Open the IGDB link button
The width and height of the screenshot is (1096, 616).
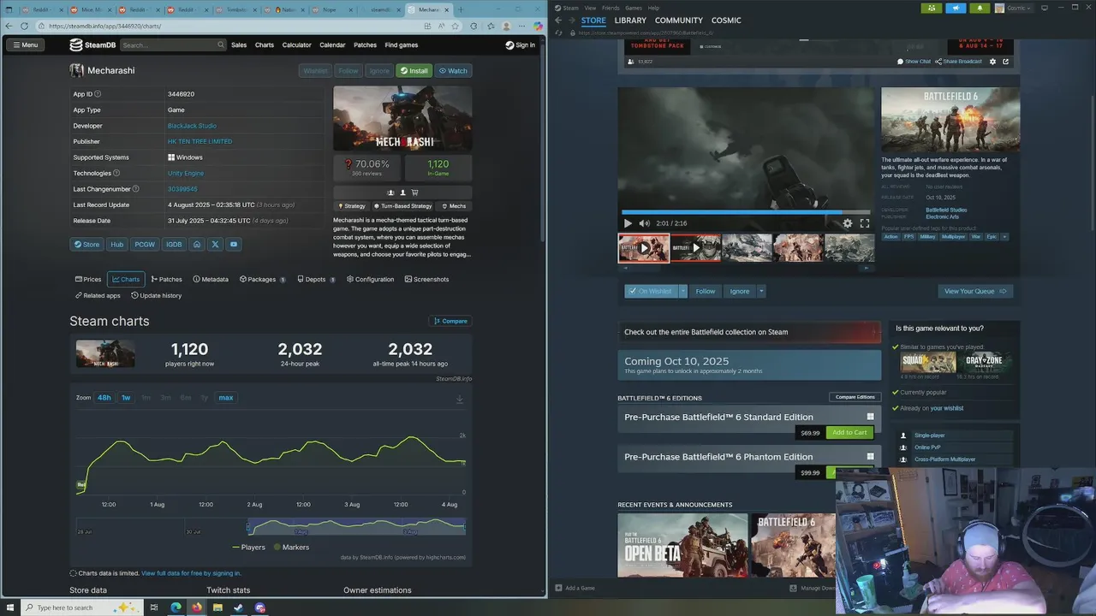pos(174,244)
